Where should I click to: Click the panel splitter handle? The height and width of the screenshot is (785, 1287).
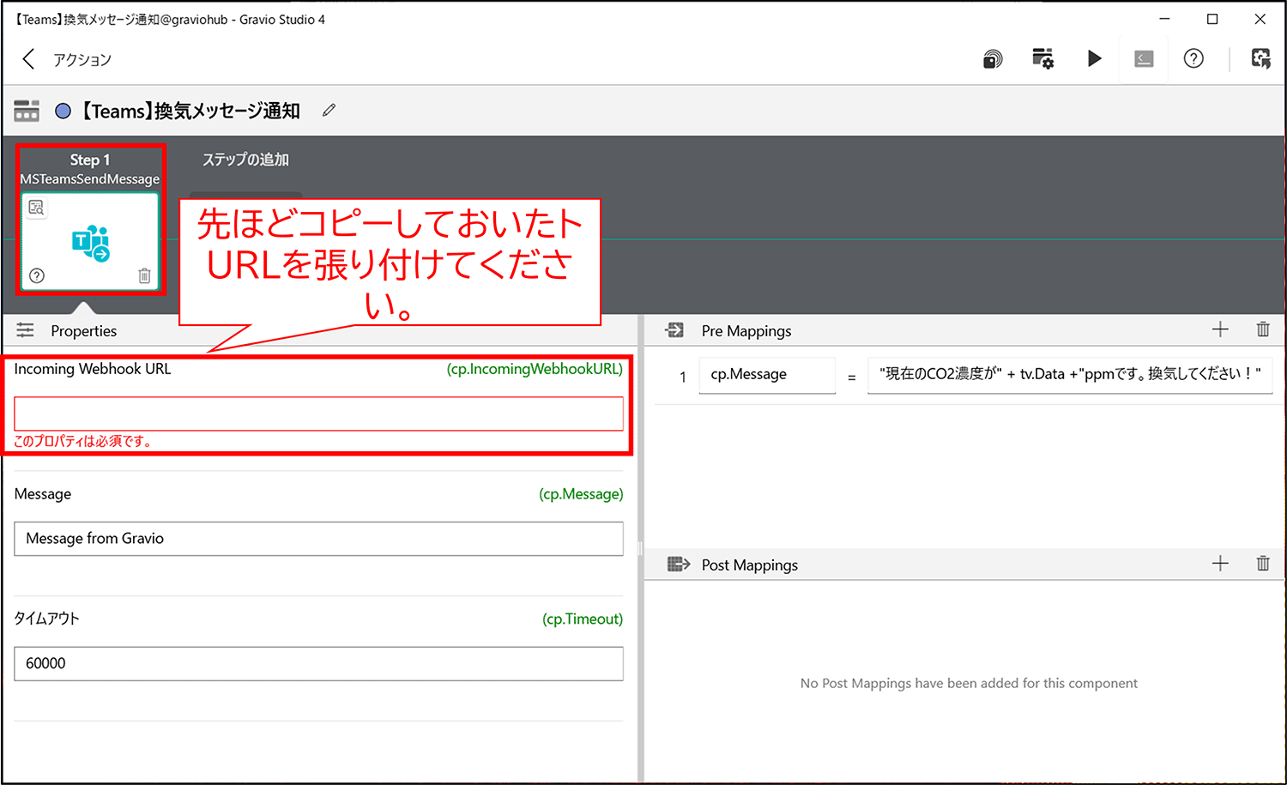tap(640, 548)
